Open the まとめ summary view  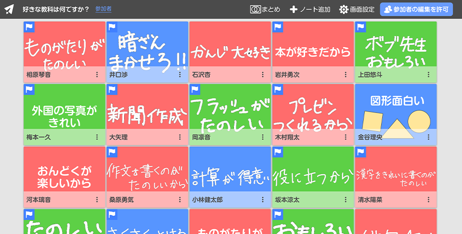tap(265, 9)
